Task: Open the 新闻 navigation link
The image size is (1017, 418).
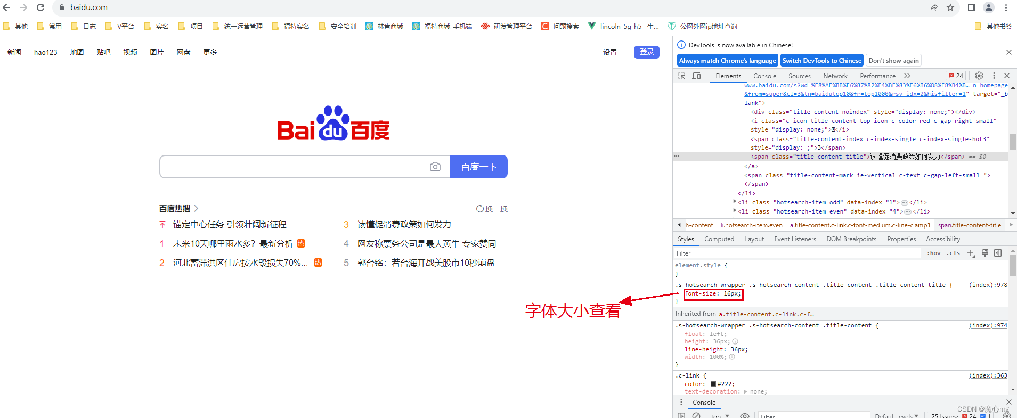Action: pos(14,52)
